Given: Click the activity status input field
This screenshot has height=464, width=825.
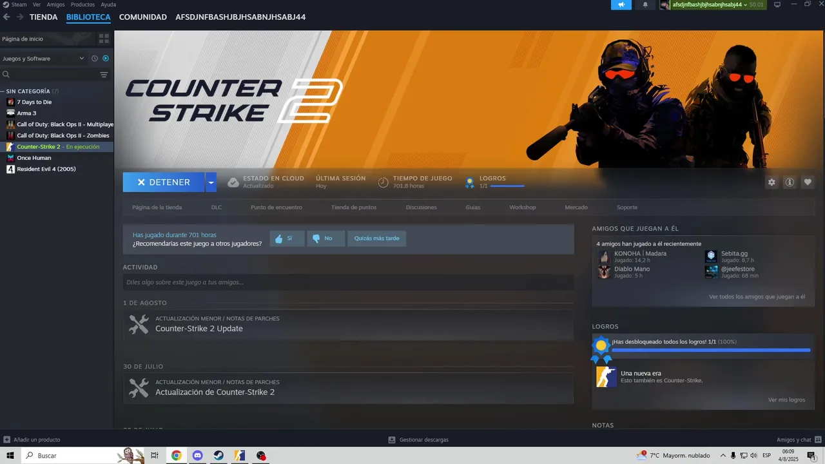Looking at the screenshot, I should pos(348,282).
